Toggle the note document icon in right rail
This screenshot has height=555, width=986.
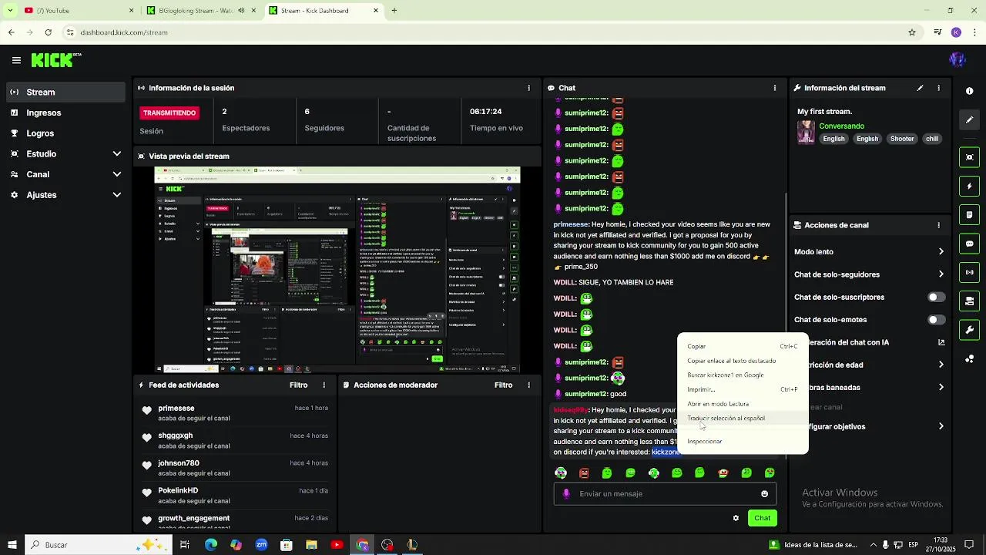(x=969, y=215)
